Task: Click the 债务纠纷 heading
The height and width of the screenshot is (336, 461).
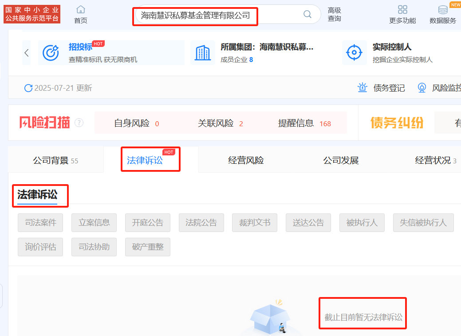Action: point(397,123)
